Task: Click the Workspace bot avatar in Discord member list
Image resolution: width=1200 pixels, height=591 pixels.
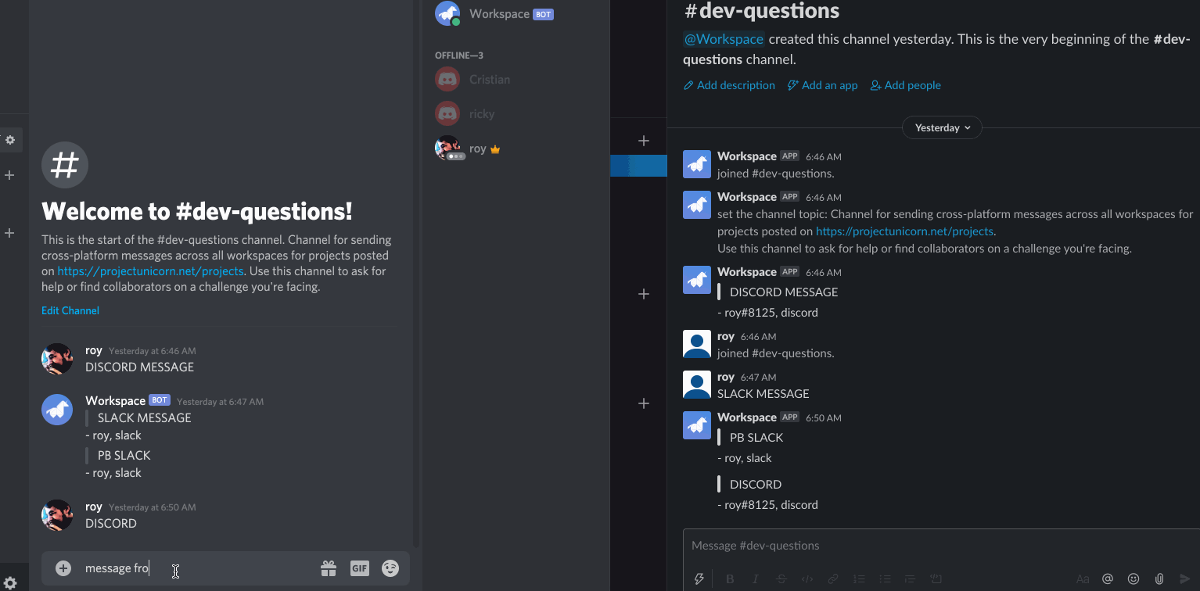Action: [447, 13]
